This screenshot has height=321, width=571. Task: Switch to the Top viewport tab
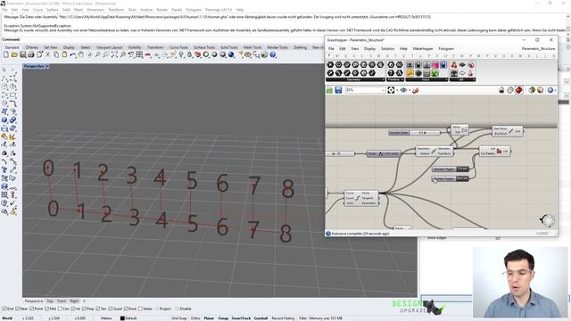tap(50, 301)
